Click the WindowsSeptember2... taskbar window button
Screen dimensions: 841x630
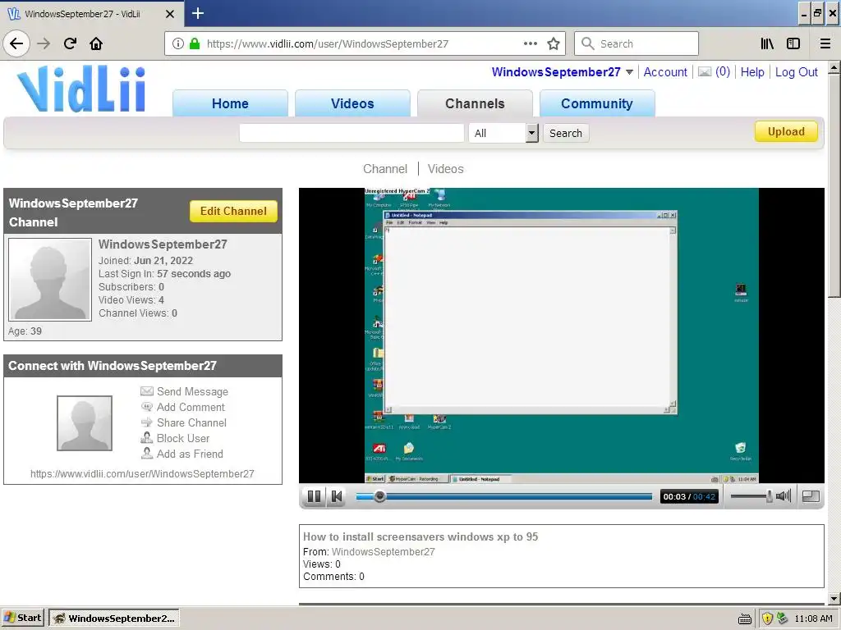pyautogui.click(x=114, y=619)
